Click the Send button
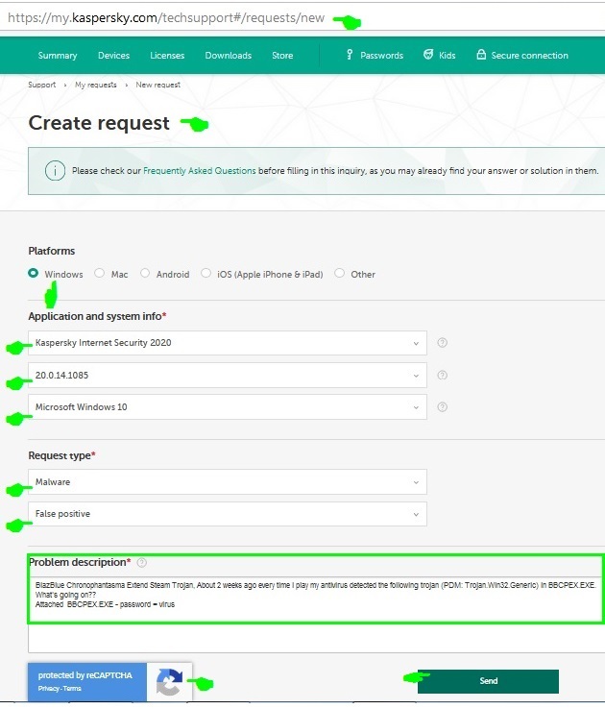Screen dimensions: 605x709 (488, 681)
